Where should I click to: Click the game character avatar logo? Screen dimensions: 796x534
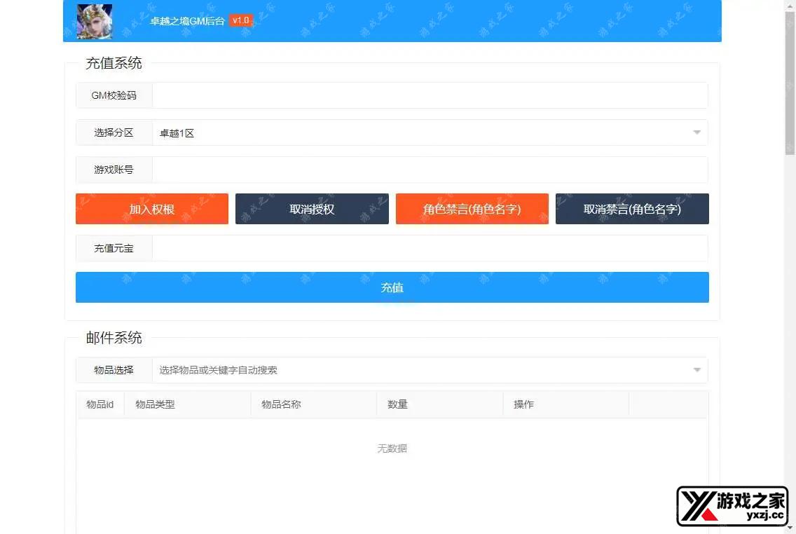pos(95,21)
